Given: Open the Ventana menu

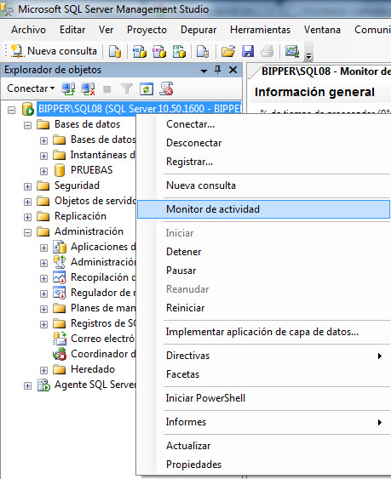Looking at the screenshot, I should click(x=322, y=30).
